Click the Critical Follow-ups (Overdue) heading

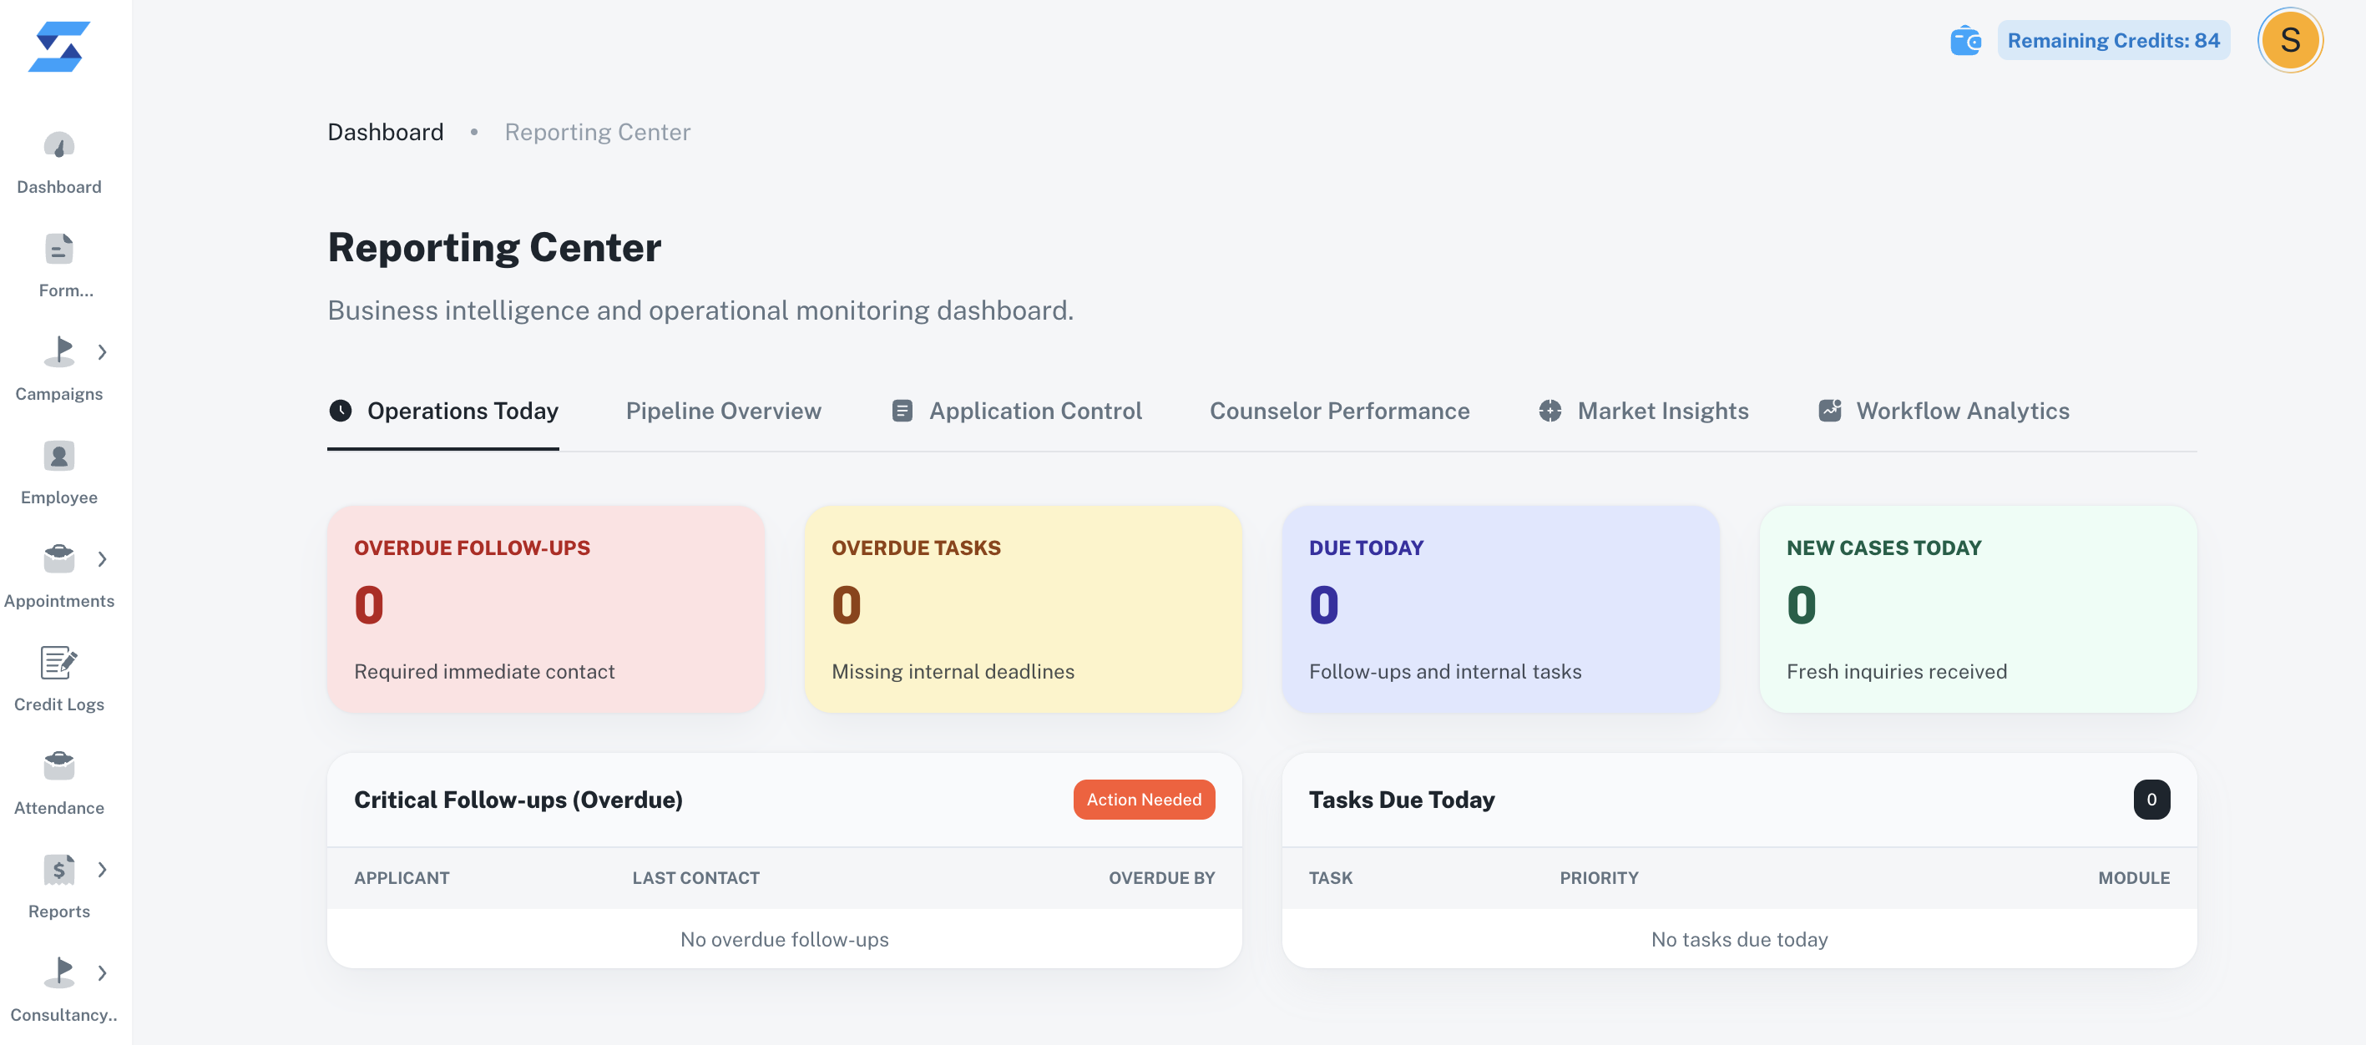(518, 800)
